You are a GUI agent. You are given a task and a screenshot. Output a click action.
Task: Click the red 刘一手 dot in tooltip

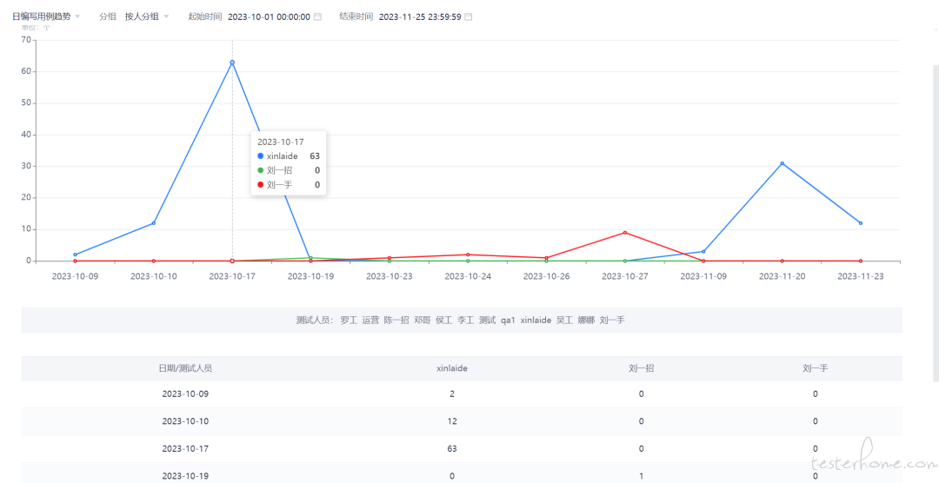click(x=261, y=185)
